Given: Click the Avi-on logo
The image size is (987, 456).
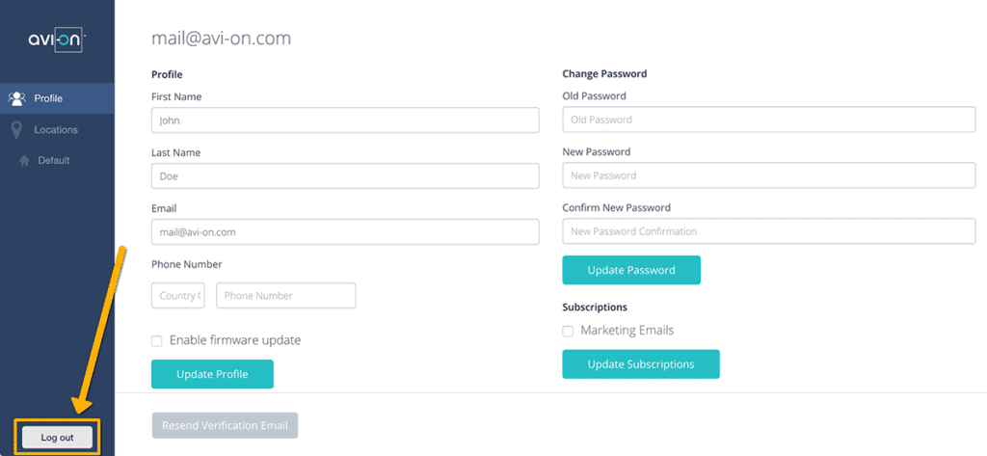Looking at the screenshot, I should coord(57,40).
